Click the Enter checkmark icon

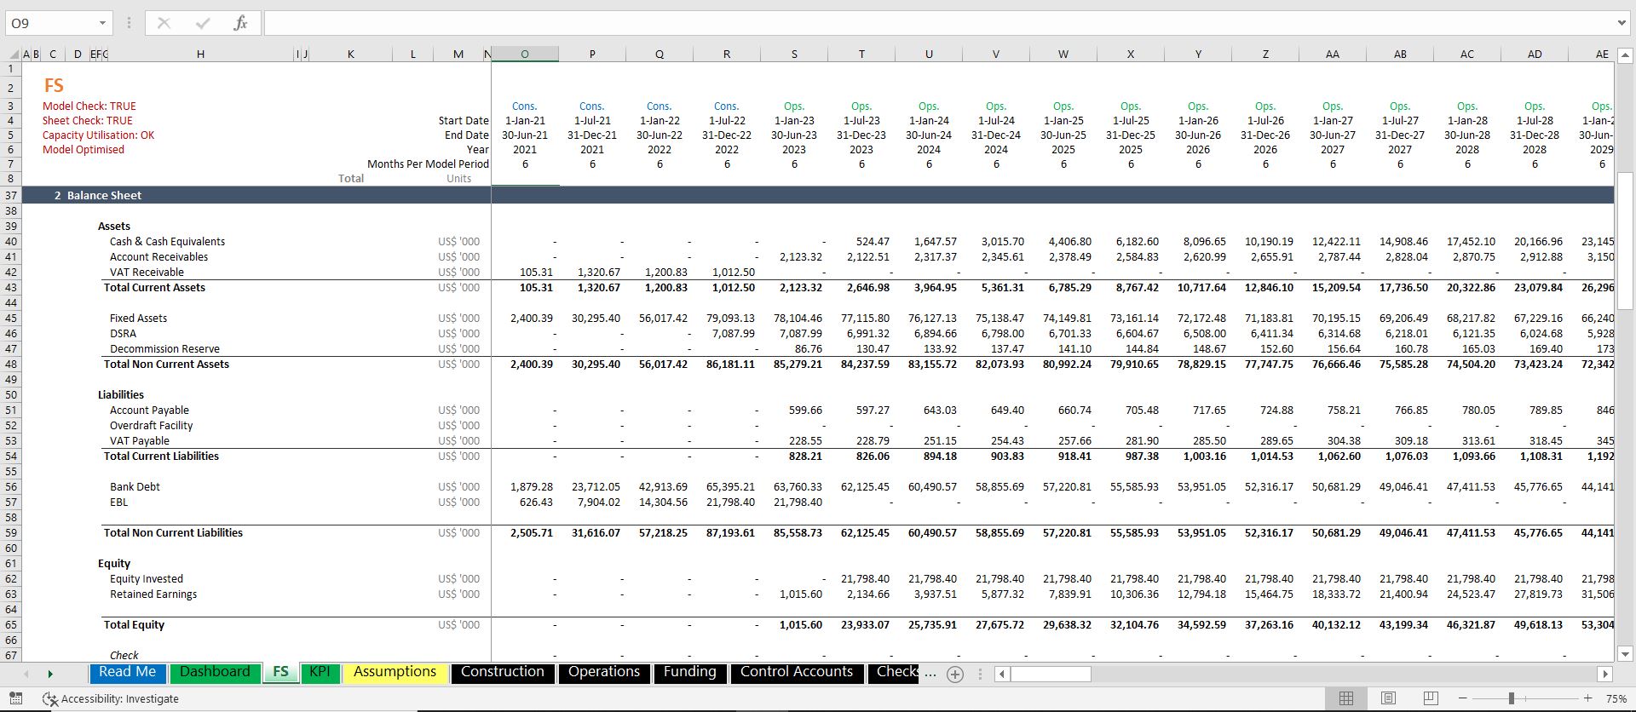tap(203, 23)
